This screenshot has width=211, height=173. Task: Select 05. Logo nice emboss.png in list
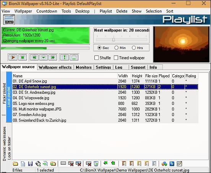[105, 103]
